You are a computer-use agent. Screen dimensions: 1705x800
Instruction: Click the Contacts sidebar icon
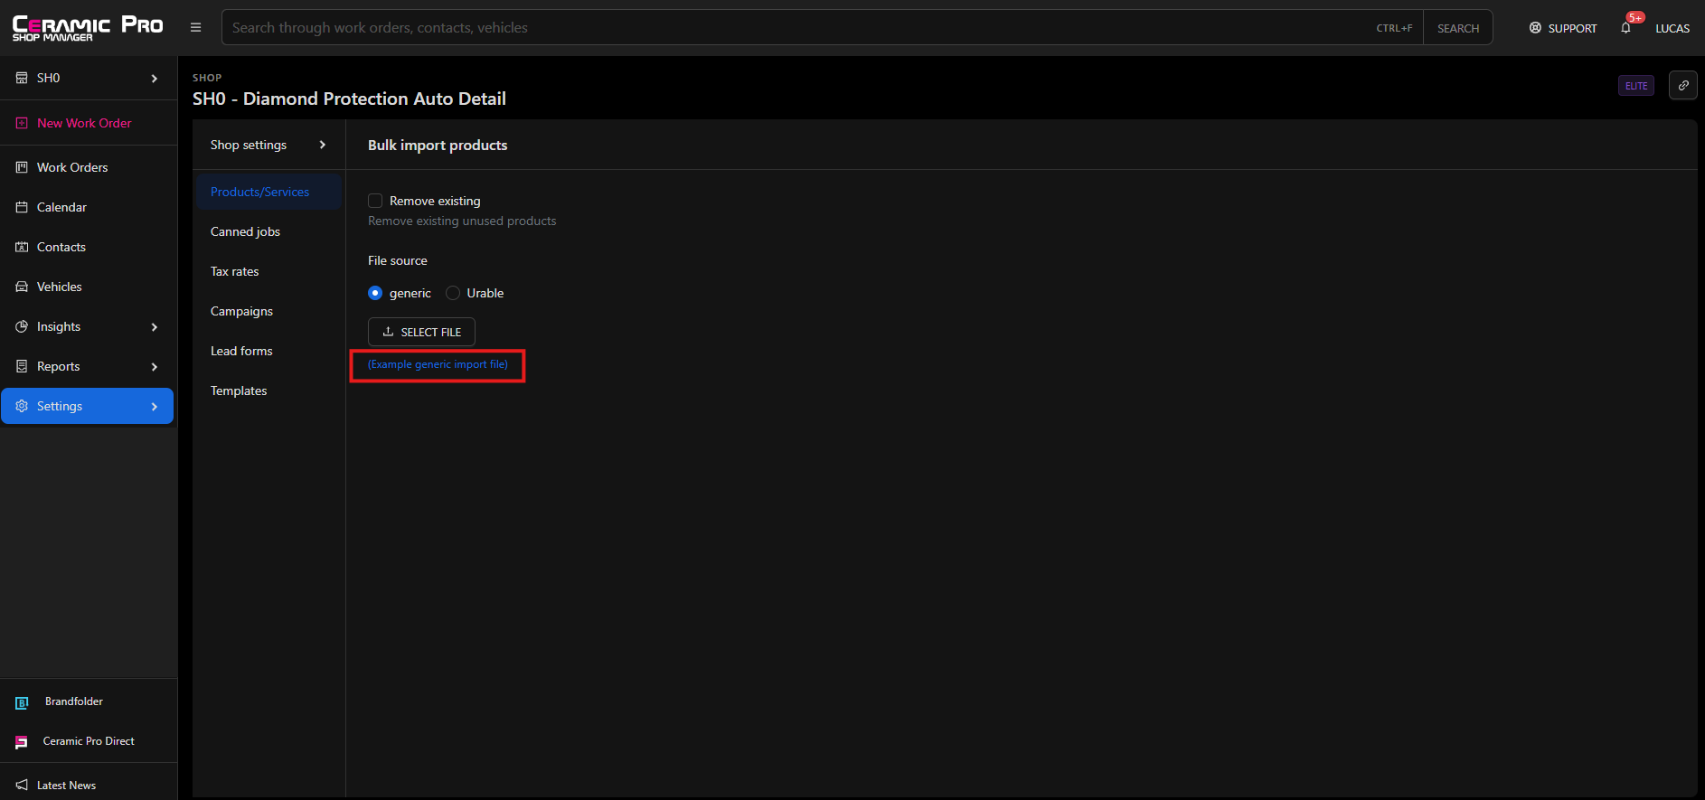pyautogui.click(x=22, y=247)
